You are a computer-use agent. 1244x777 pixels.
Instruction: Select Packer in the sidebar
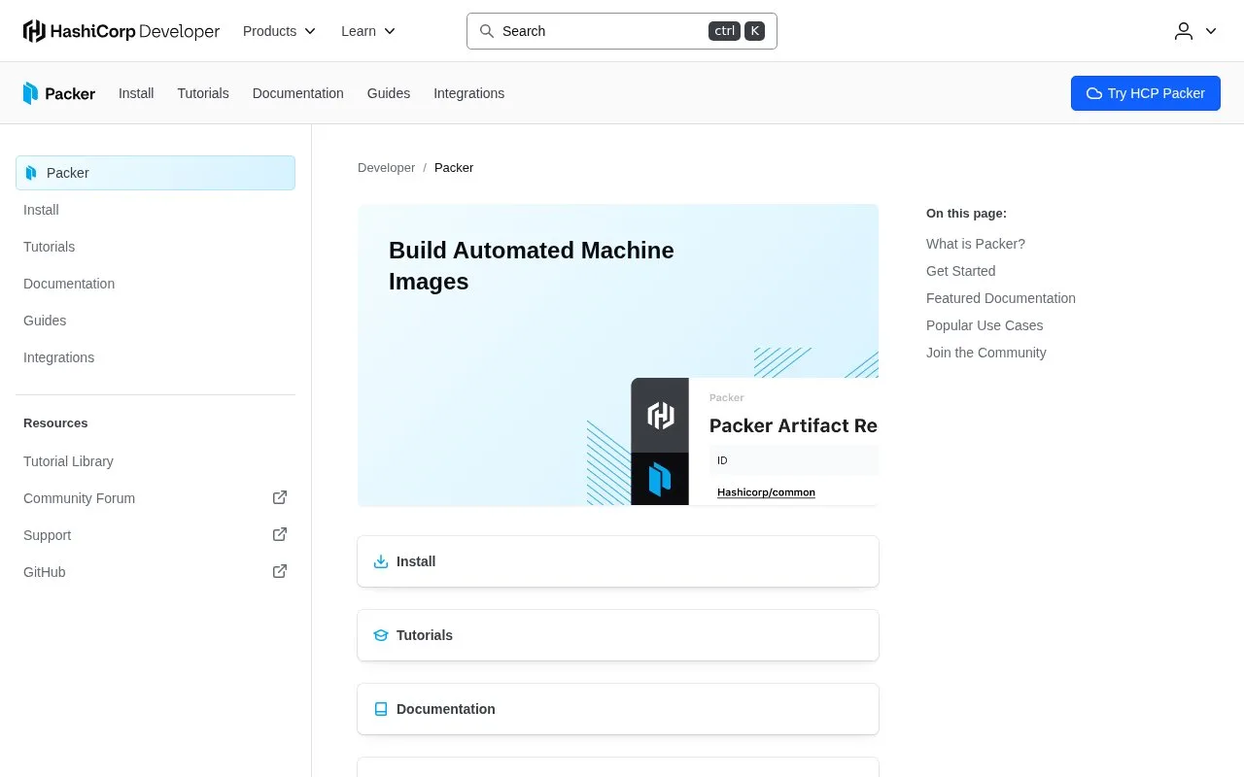[x=155, y=173]
